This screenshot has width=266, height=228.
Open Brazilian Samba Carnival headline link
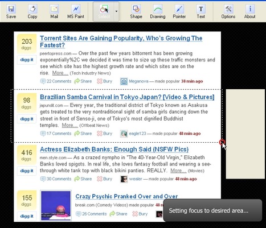[127, 97]
